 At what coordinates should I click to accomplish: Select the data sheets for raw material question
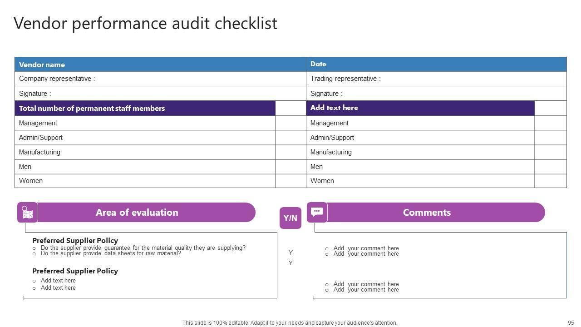(x=111, y=253)
